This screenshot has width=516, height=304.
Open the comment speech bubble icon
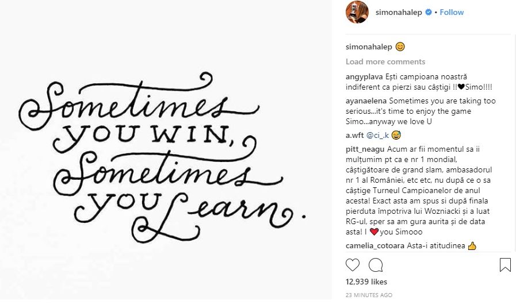coord(376,265)
